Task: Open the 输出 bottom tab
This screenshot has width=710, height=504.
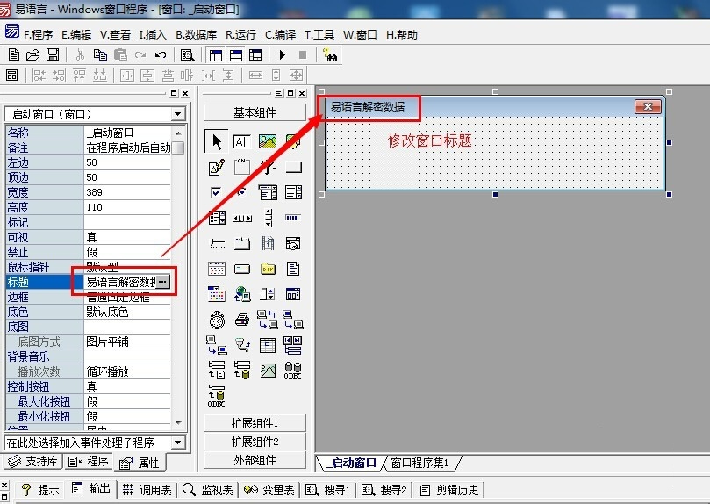Action: pyautogui.click(x=91, y=489)
